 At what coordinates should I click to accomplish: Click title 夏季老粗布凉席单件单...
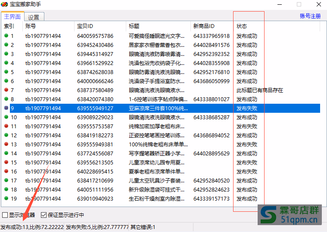pos(156,172)
